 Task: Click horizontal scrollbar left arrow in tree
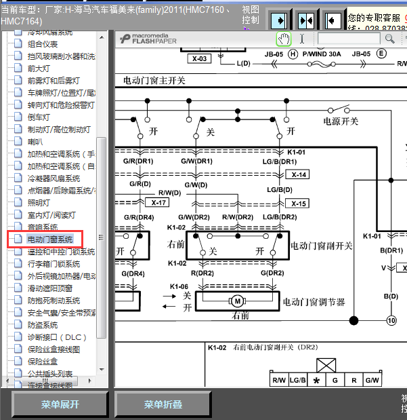(7, 381)
